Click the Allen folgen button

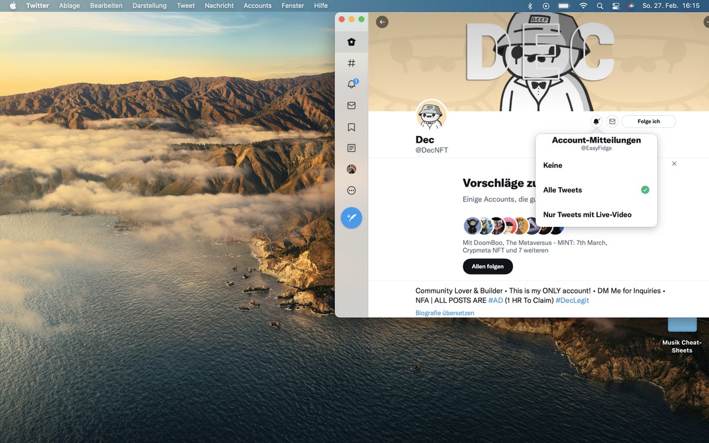[487, 266]
